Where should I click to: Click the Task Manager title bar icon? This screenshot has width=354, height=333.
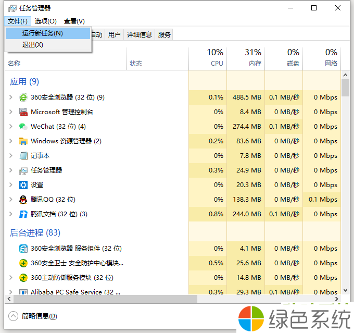12,8
